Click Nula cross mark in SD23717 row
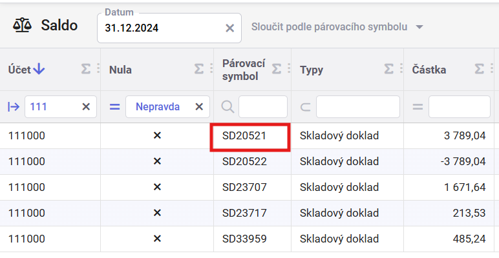The width and height of the screenshot is (499, 258). click(x=157, y=213)
